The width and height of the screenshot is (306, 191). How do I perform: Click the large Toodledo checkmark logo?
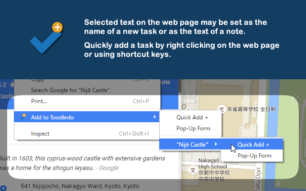[x=46, y=38]
